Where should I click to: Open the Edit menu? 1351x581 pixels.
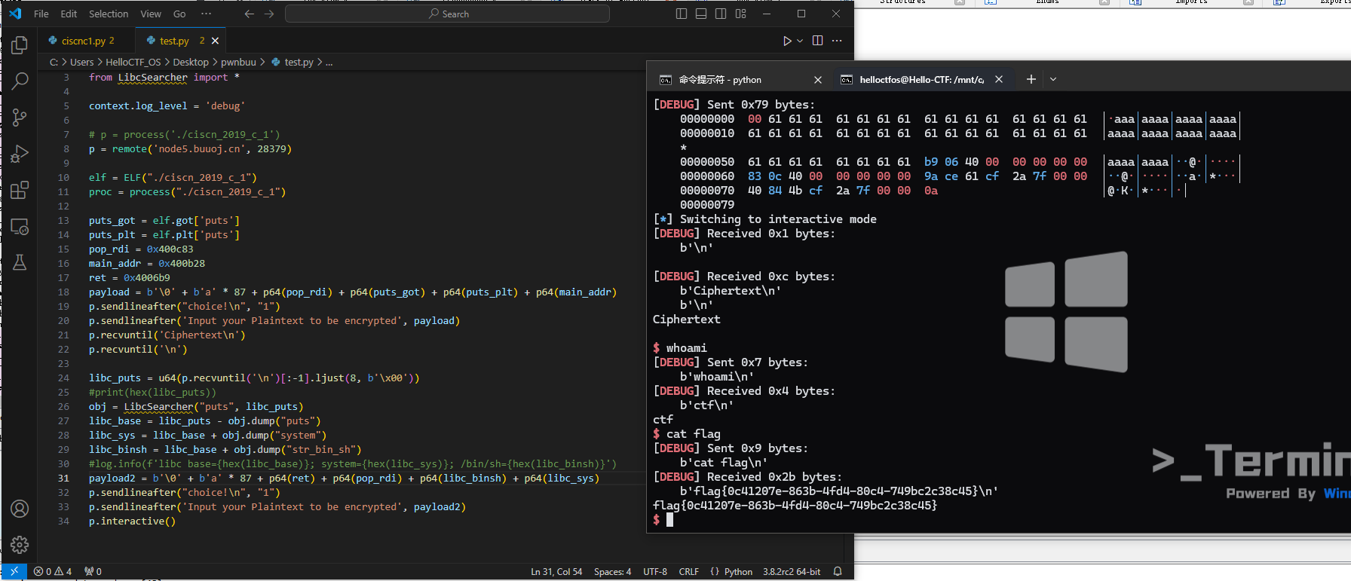point(69,14)
